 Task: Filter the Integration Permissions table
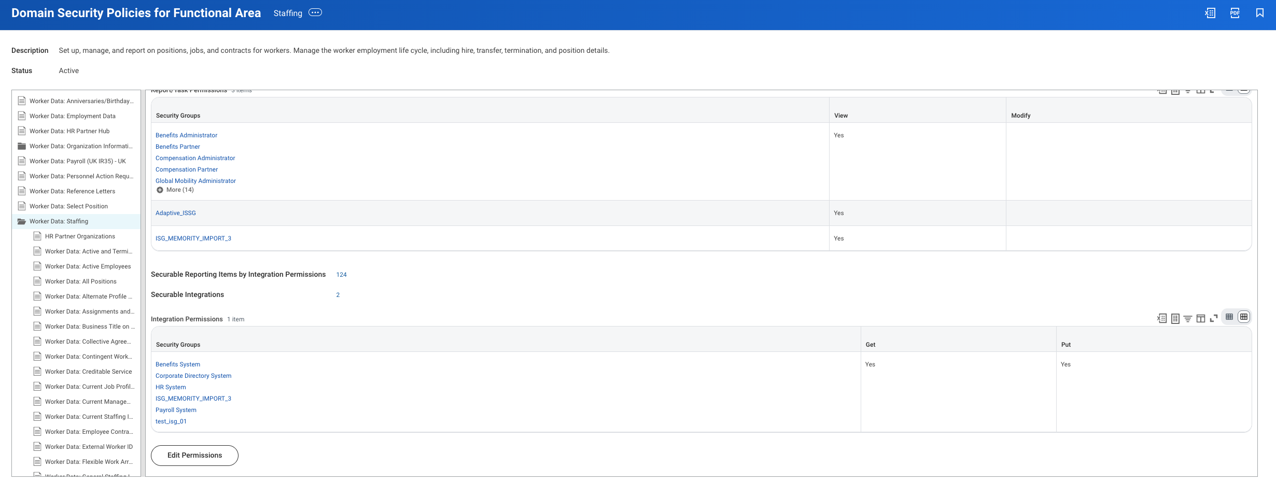point(1188,318)
